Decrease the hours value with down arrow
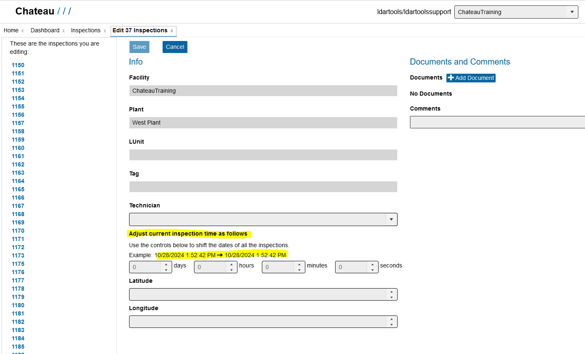This screenshot has height=354, width=585. 231,270
